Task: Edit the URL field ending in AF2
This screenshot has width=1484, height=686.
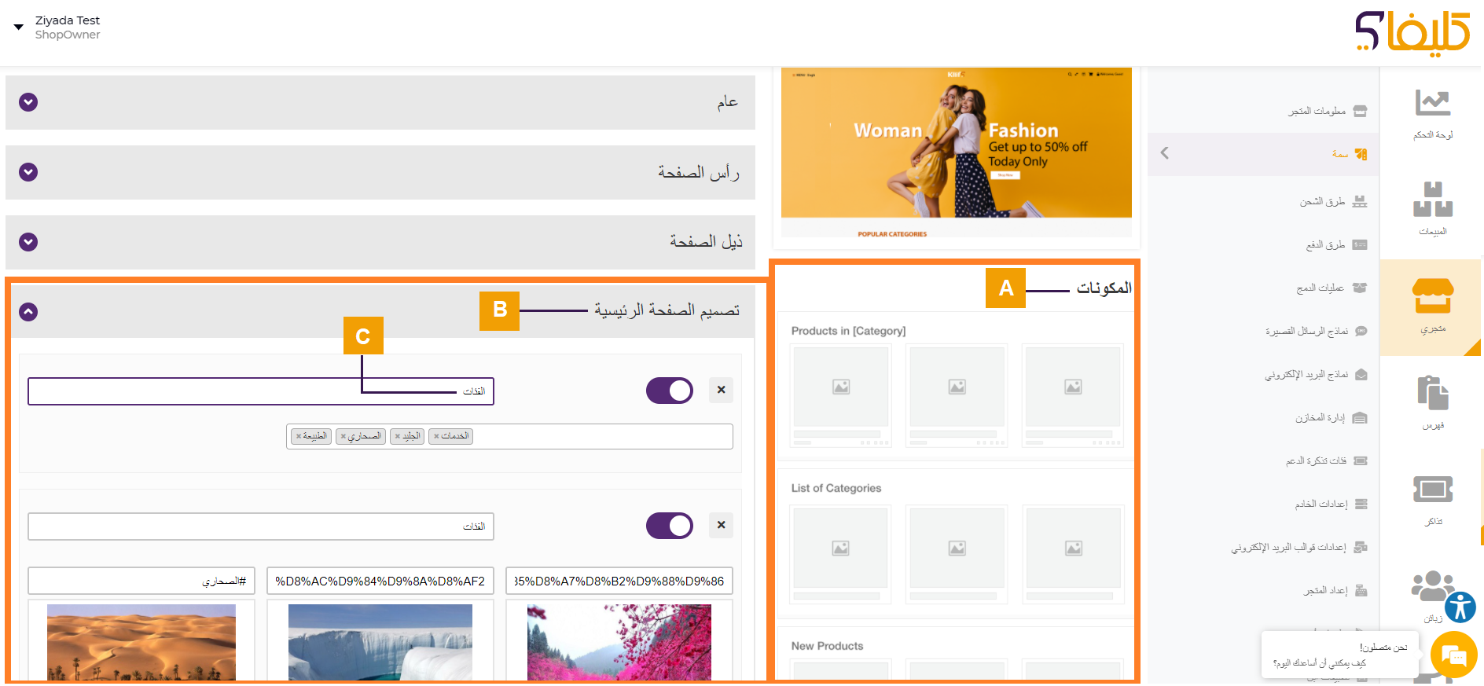Action: 380,581
